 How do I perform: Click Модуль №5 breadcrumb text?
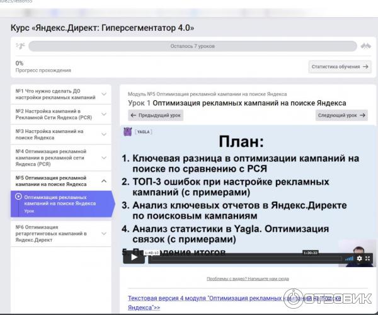[207, 94]
